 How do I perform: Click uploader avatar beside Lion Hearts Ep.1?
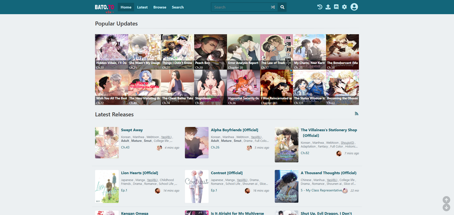tap(157, 191)
